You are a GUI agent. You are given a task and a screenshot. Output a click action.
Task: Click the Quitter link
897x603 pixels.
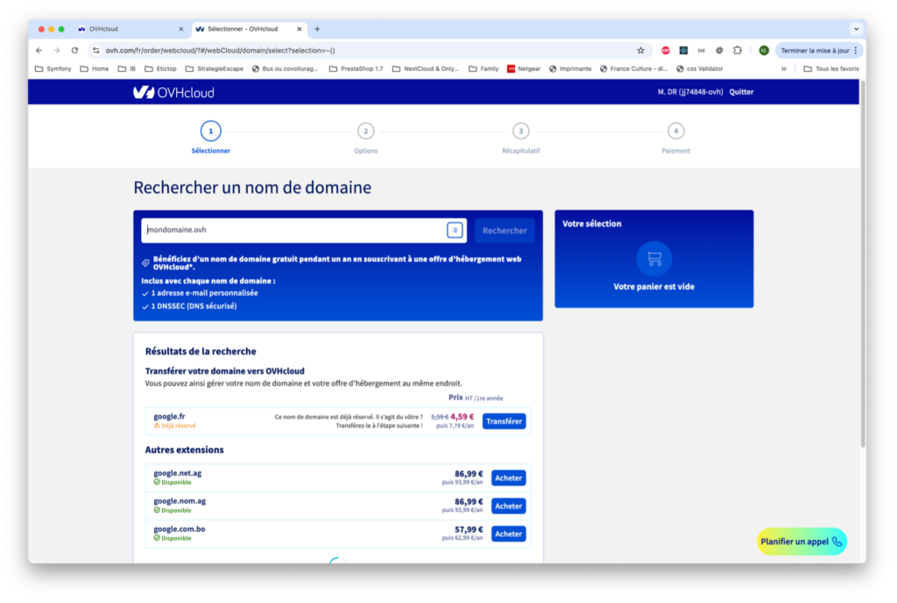coord(741,92)
